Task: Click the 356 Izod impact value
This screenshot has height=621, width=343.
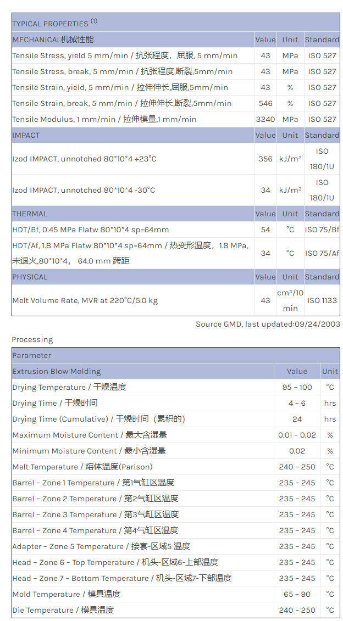Action: coord(265,159)
